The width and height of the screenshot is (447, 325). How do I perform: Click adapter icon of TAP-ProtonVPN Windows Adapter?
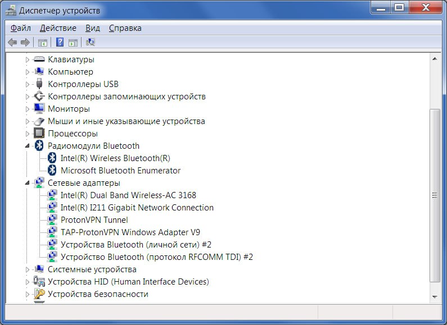tap(52, 232)
